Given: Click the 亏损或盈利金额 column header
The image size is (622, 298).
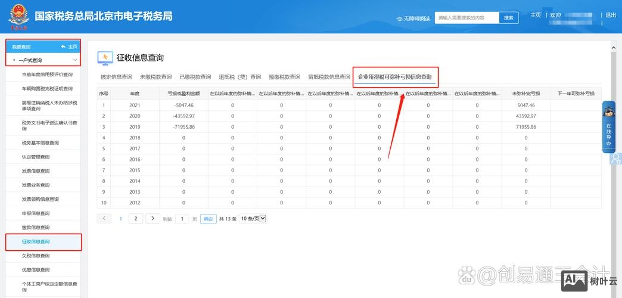Looking at the screenshot, I should click(x=184, y=94).
